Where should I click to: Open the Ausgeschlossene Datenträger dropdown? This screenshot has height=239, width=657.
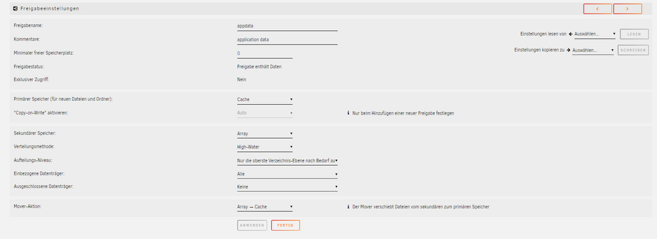[x=288, y=187]
